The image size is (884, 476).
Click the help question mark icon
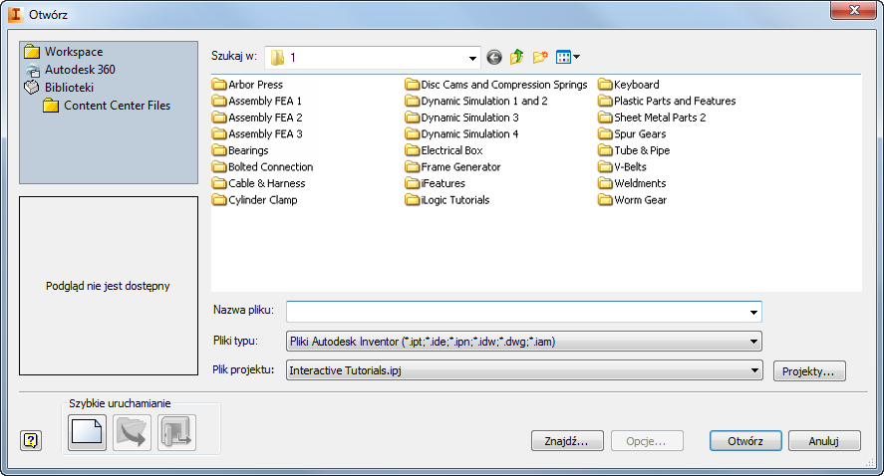point(31,440)
